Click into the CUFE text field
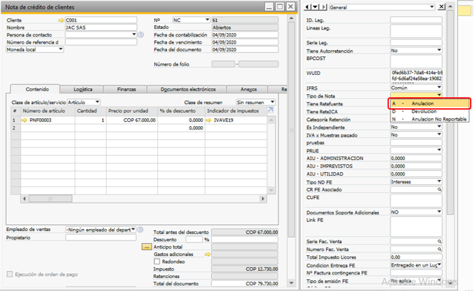 coord(416,200)
